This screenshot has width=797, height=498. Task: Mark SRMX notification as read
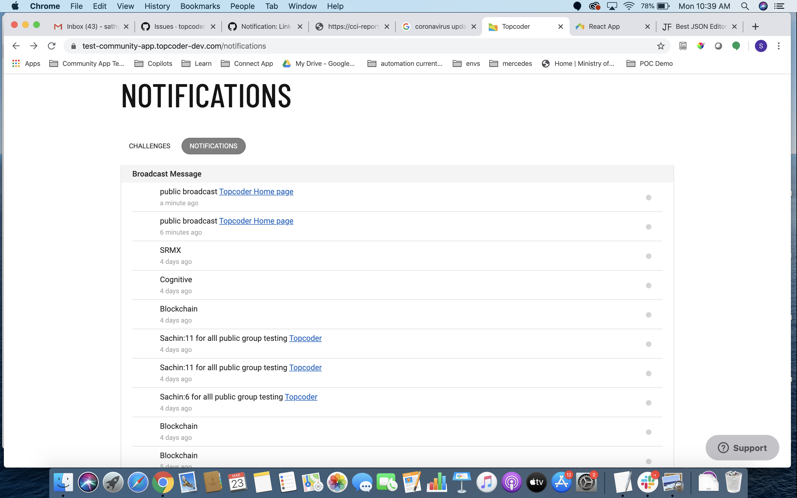pyautogui.click(x=648, y=256)
